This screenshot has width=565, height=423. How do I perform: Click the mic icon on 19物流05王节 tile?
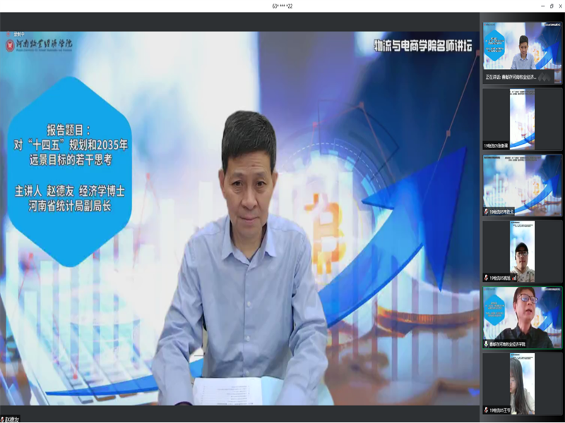486,410
